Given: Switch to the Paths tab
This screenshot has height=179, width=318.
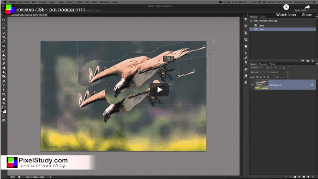Looking at the screenshot, I should click(x=272, y=64).
